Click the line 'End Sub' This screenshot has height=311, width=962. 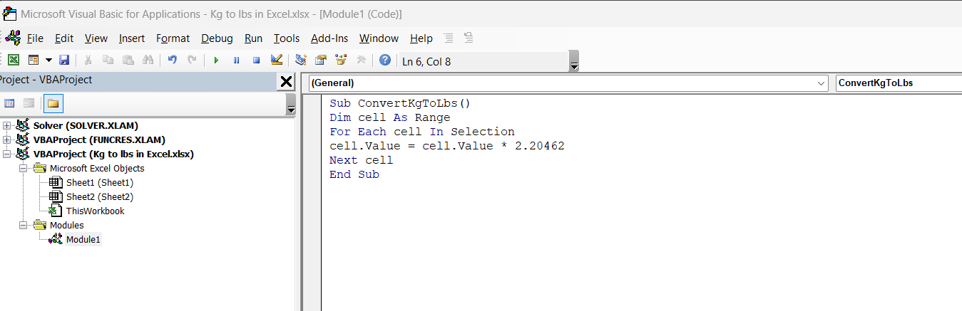(354, 174)
